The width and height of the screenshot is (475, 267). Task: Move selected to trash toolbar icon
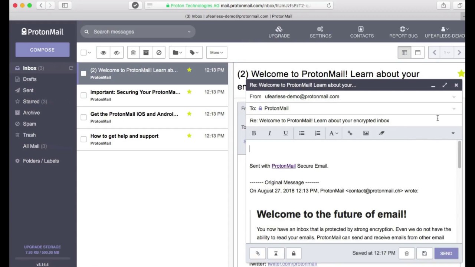point(133,53)
